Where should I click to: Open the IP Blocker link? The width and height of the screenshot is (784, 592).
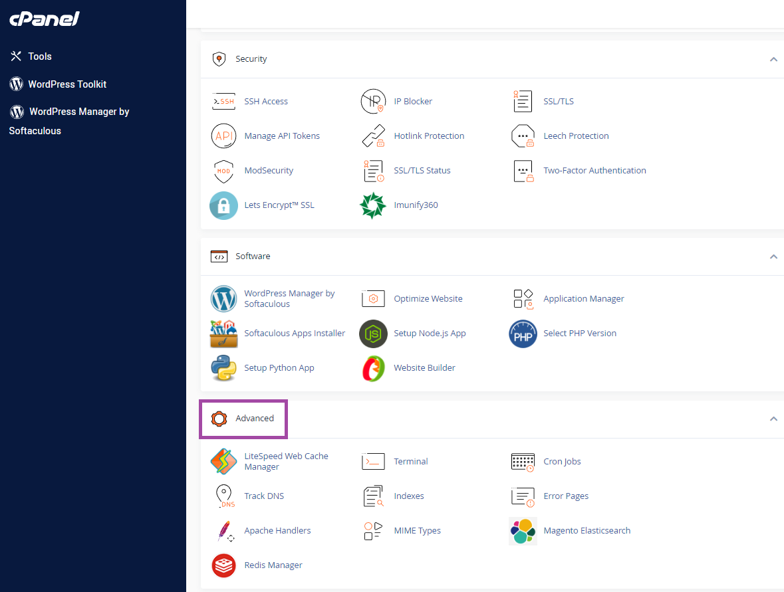413,102
